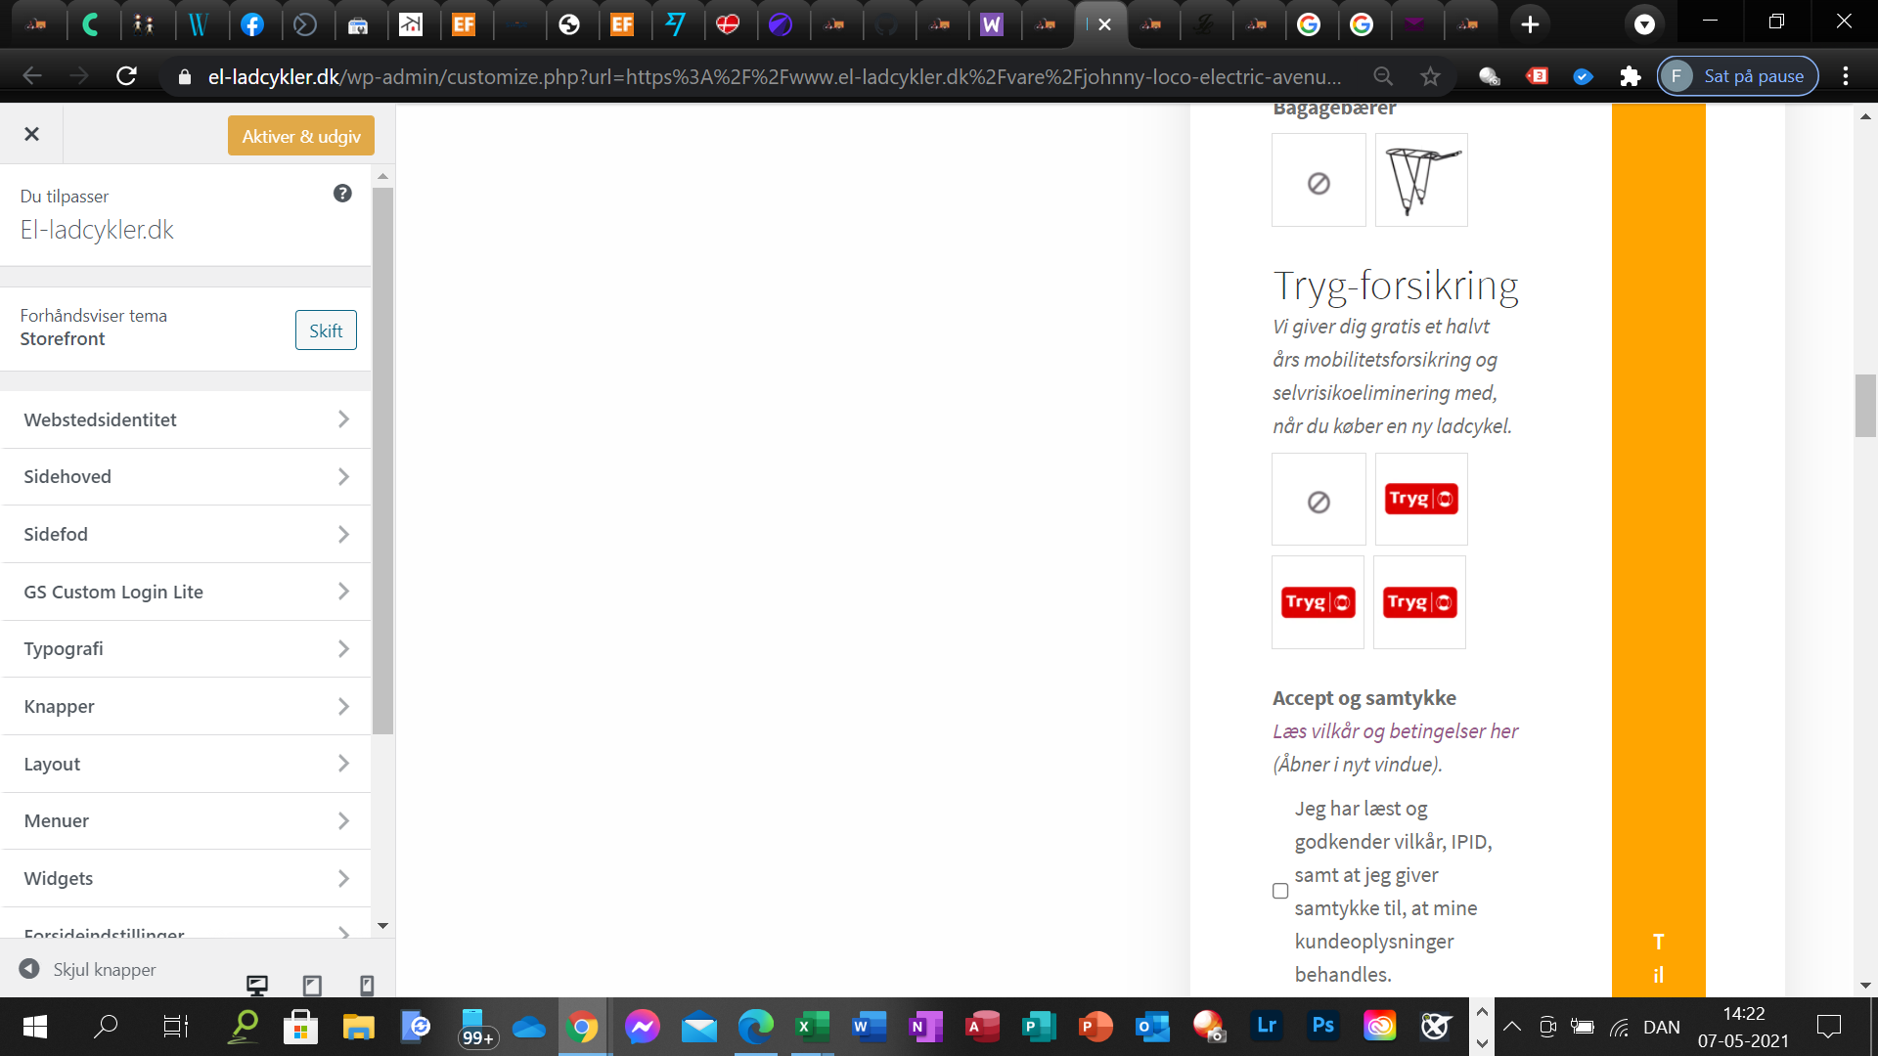Launch Excel from the taskbar
Screen dimensions: 1878x1056
click(x=811, y=1027)
